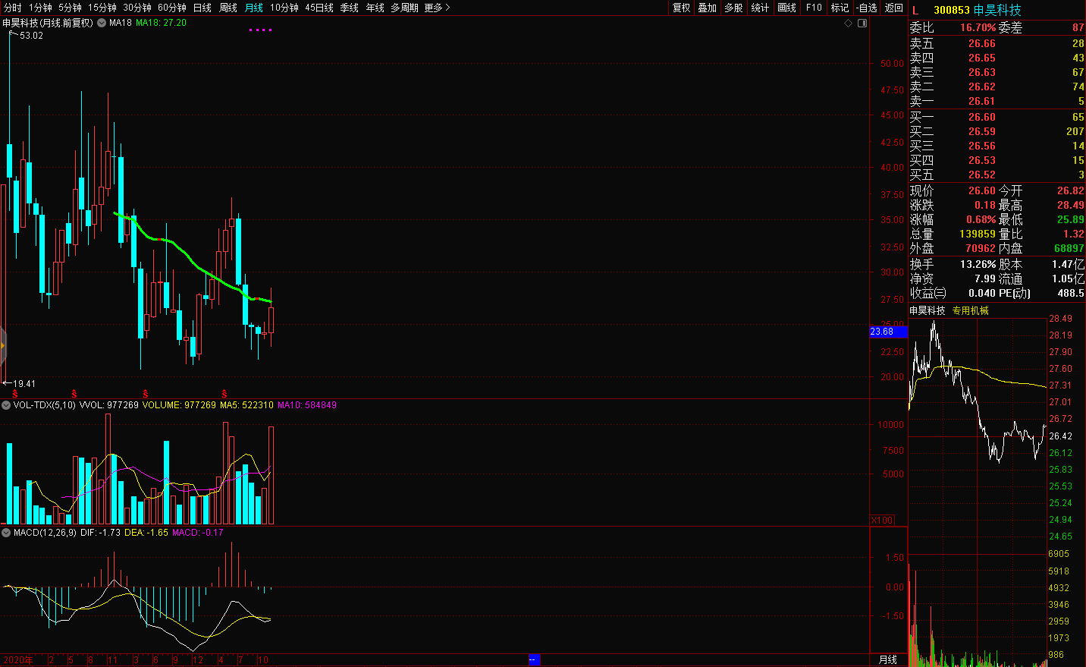This screenshot has width=1086, height=667.
Task: Click the chart title 申昊科技(月线.前复权)
Action: [x=48, y=23]
